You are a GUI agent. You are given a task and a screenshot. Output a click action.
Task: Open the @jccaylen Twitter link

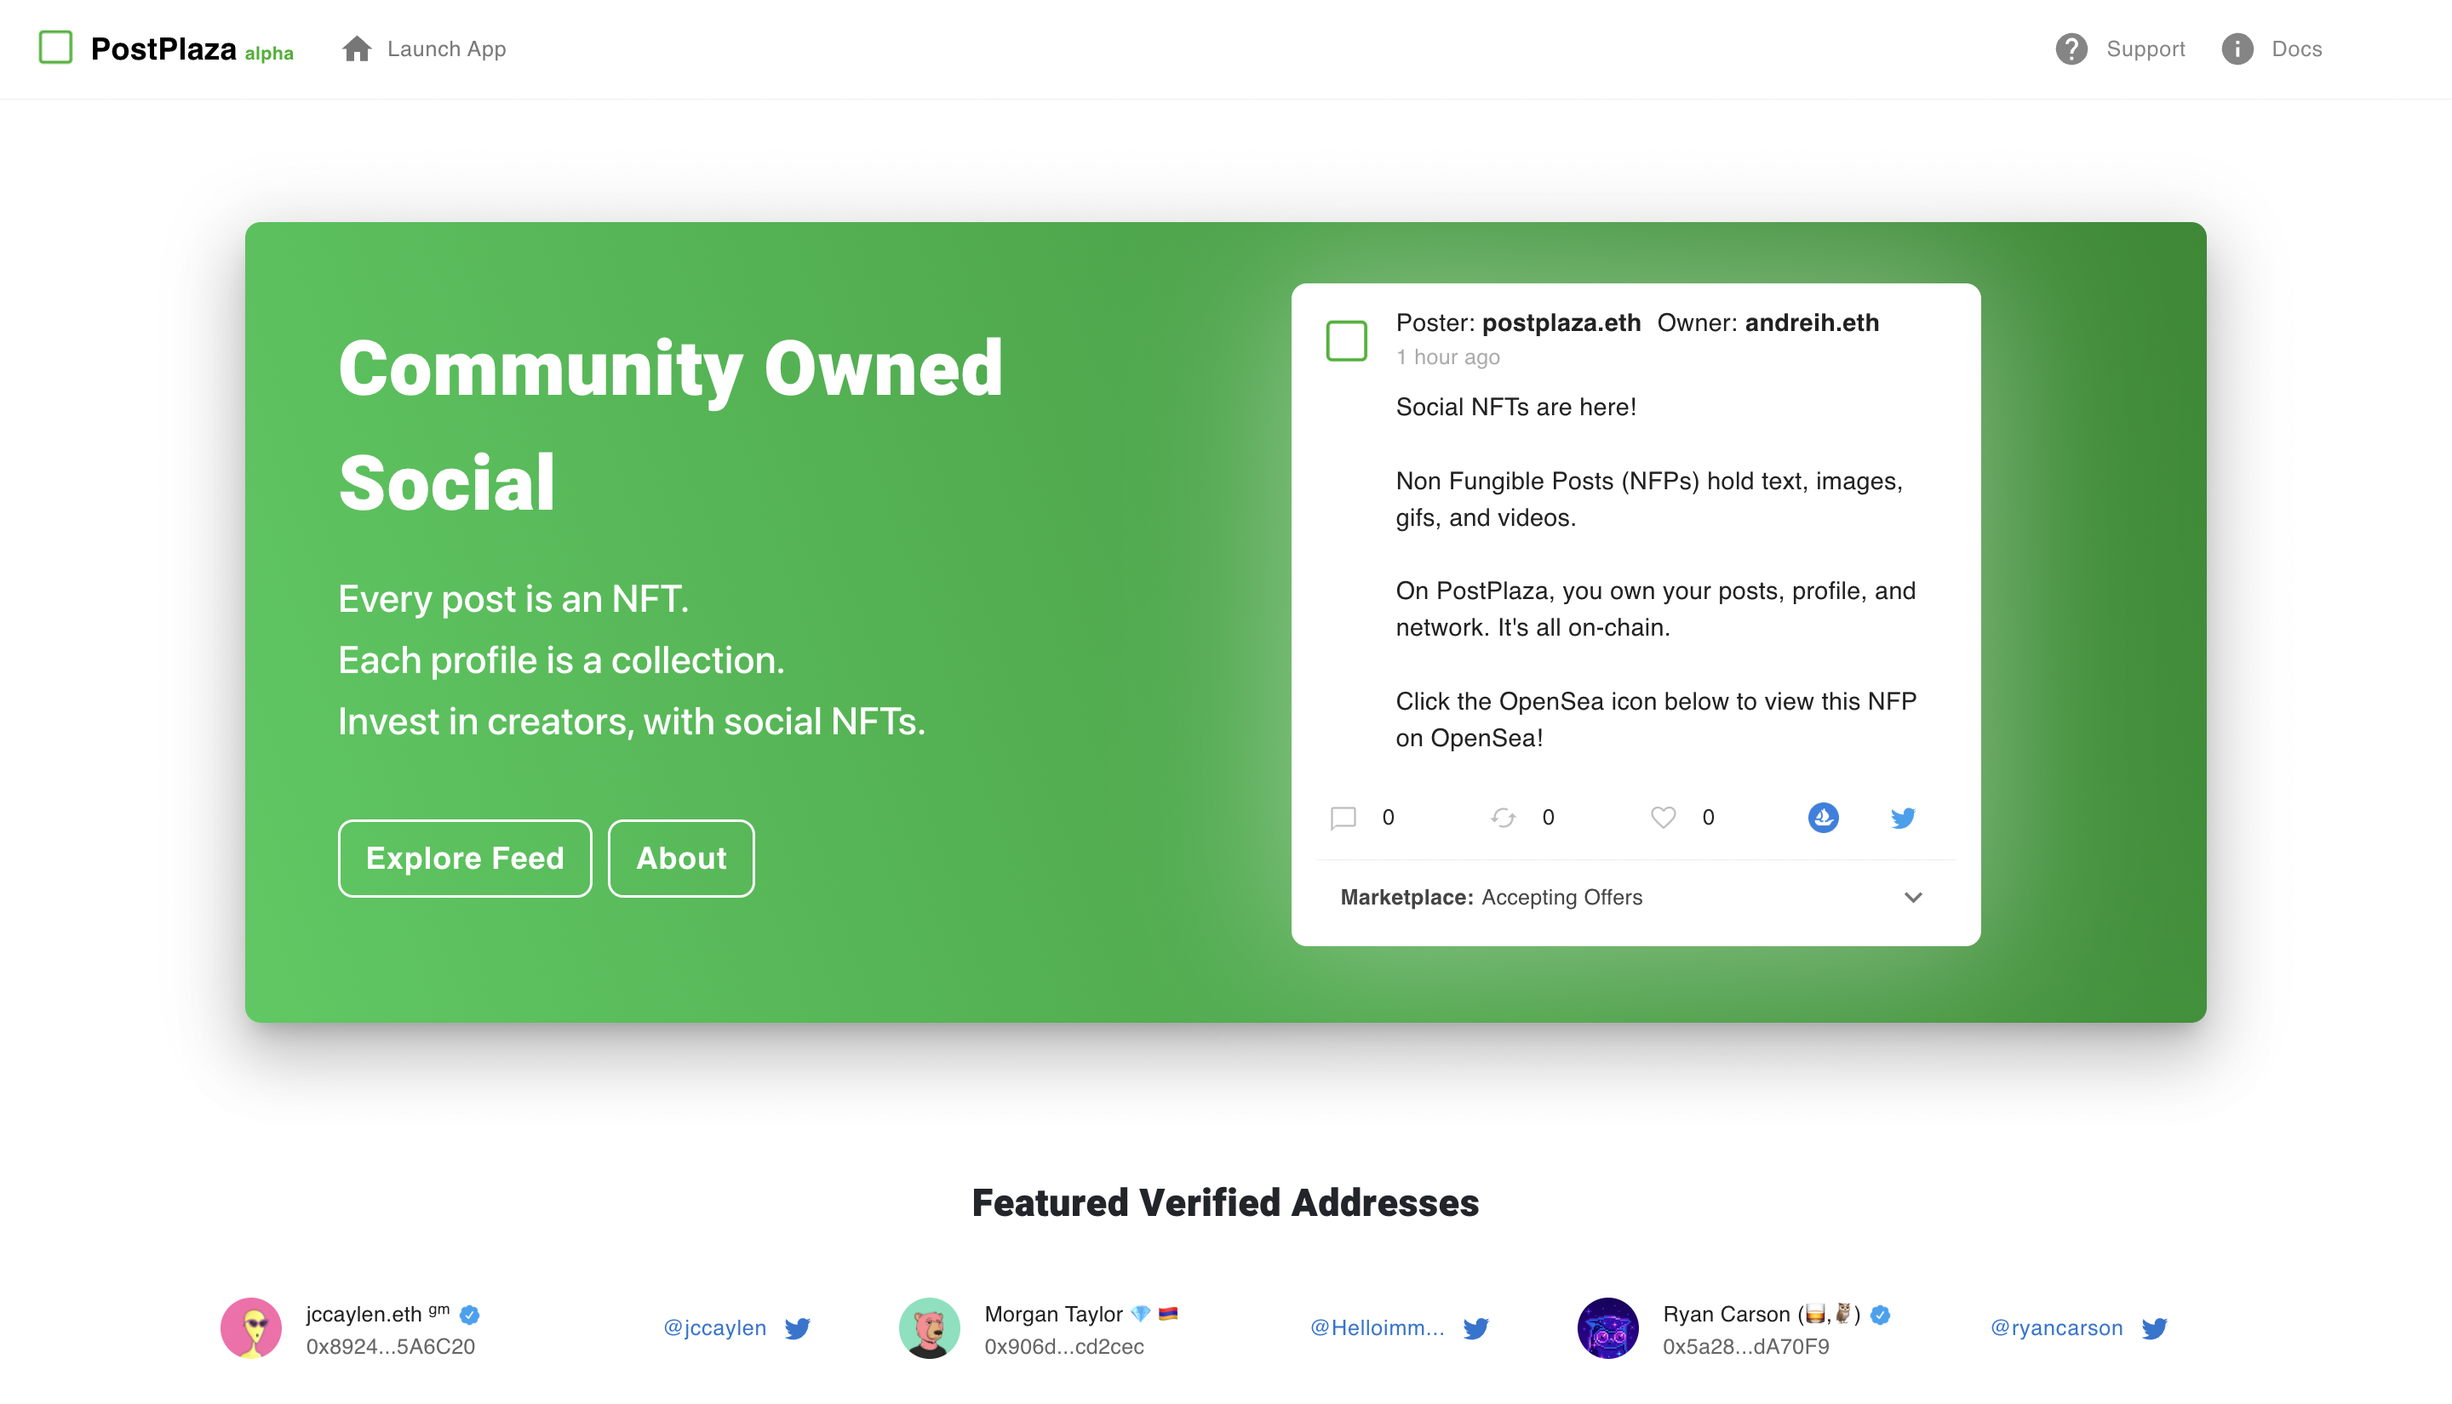[x=715, y=1327]
